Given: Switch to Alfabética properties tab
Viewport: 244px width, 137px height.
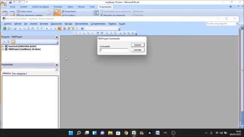Looking at the screenshot, I should click(7, 73).
